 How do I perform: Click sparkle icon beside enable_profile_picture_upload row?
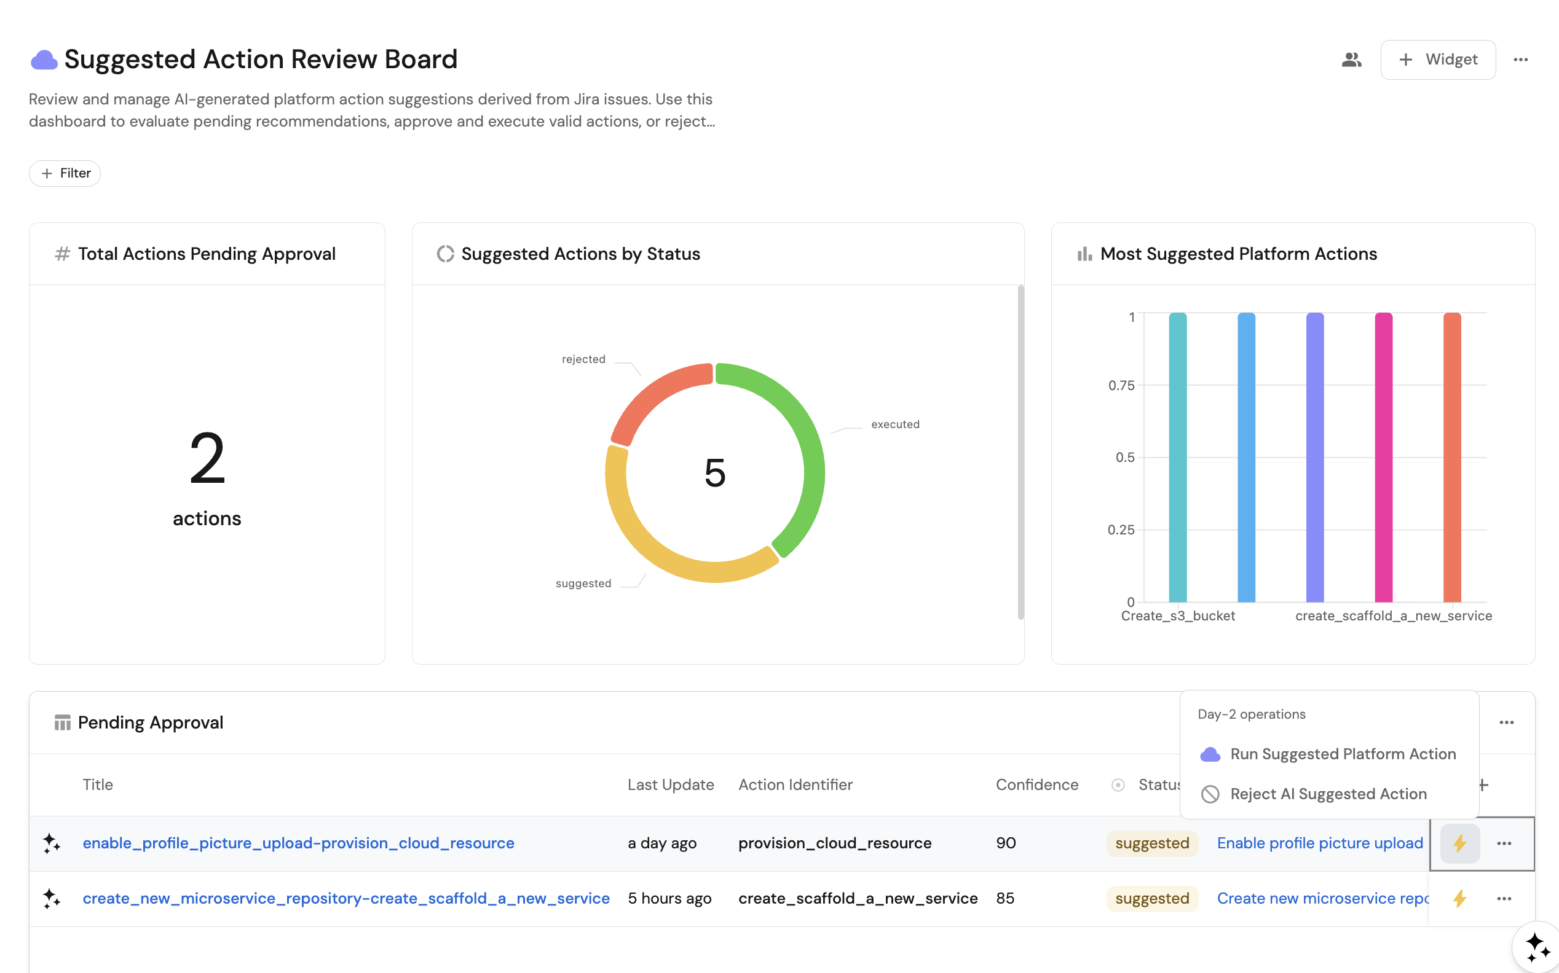coord(52,843)
